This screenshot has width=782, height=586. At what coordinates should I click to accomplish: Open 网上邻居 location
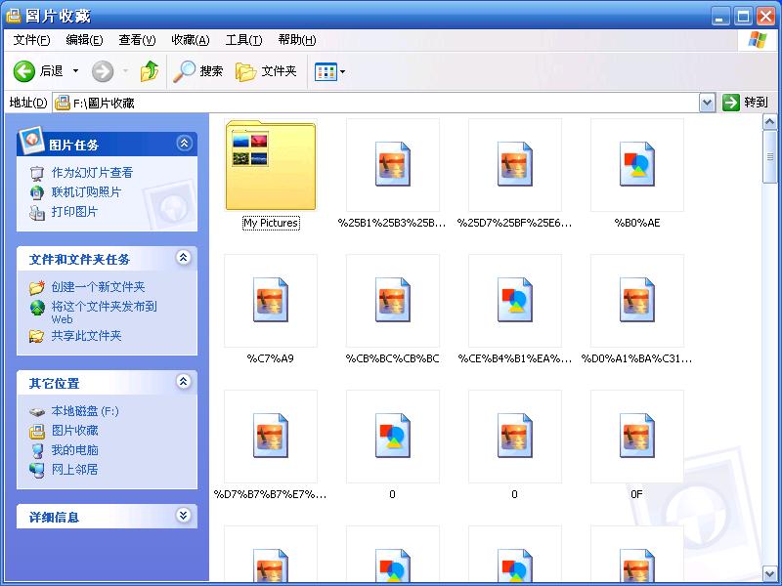[x=75, y=470]
